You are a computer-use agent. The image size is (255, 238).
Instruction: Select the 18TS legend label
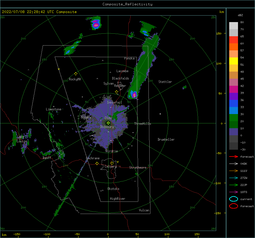pos(244,192)
